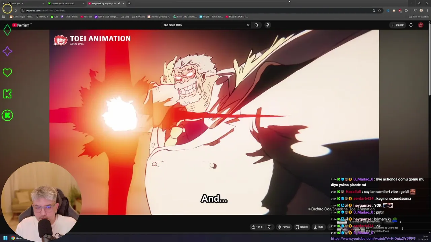Open the Chrome profile avatar
Image resolution: width=431 pixels, height=242 pixels.
click(x=421, y=10)
